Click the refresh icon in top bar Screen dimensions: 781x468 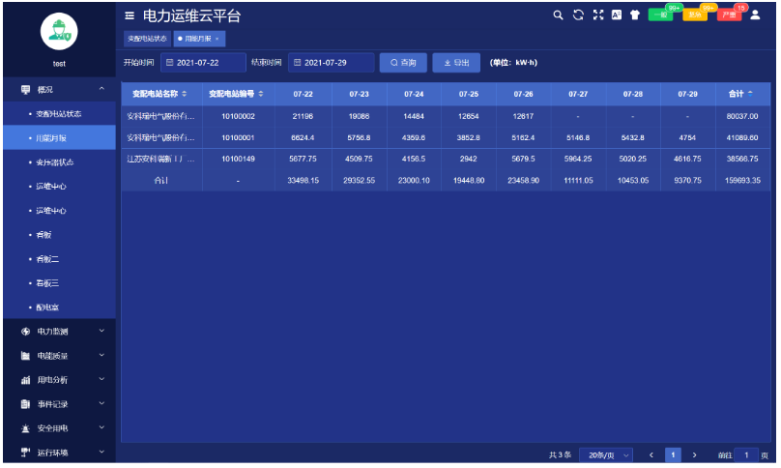coord(578,15)
